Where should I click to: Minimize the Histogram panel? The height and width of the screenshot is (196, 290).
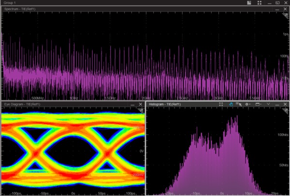(277, 104)
